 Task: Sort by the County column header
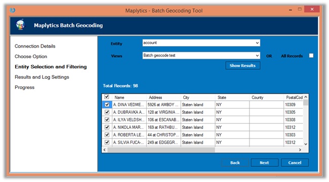point(266,97)
